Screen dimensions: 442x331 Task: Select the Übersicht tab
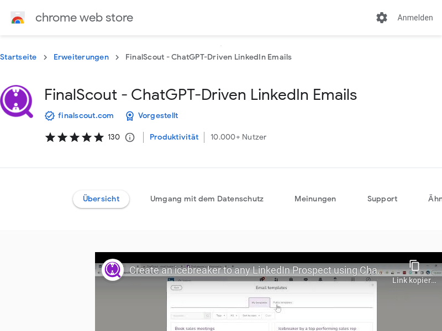pyautogui.click(x=101, y=199)
